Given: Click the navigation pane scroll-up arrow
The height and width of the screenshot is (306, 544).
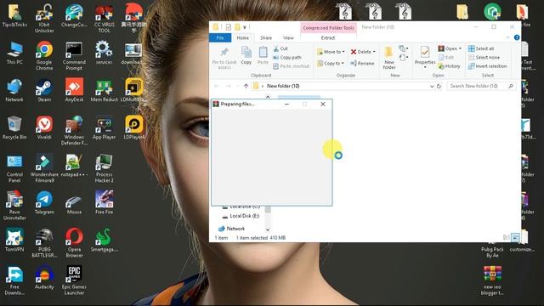Looking at the screenshot, I should (268, 96).
